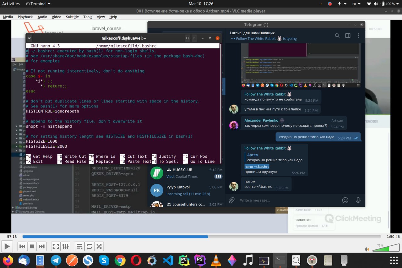Screen dimensions: 402x268
Task: Skip to next media in VLC
Action: point(41,246)
